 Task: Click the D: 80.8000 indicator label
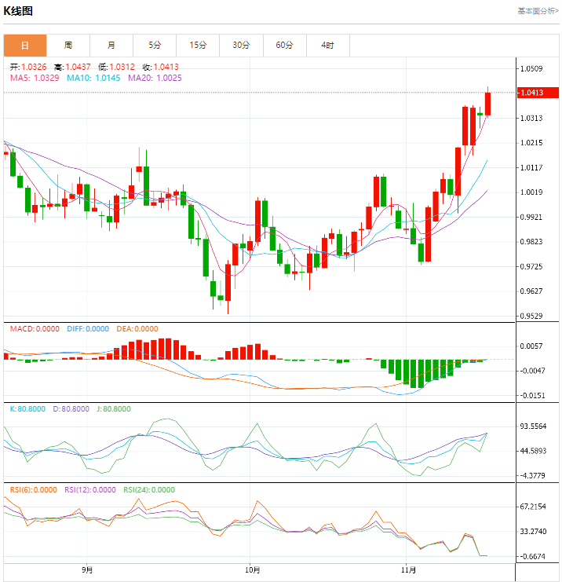71,409
